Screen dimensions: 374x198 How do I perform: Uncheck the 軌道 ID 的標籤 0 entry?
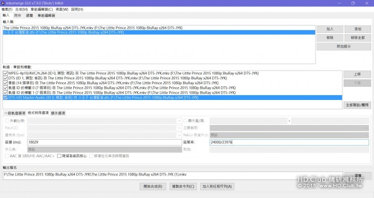(6, 88)
